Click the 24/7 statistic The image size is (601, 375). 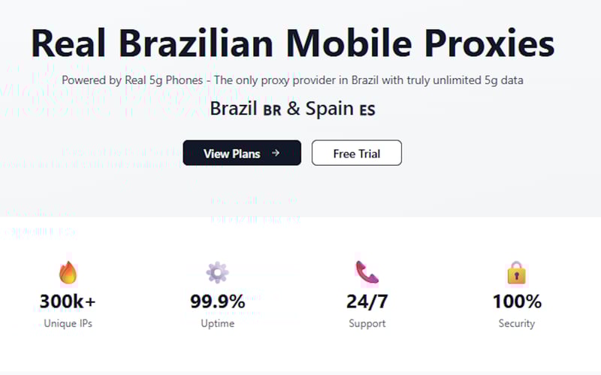pyautogui.click(x=367, y=301)
